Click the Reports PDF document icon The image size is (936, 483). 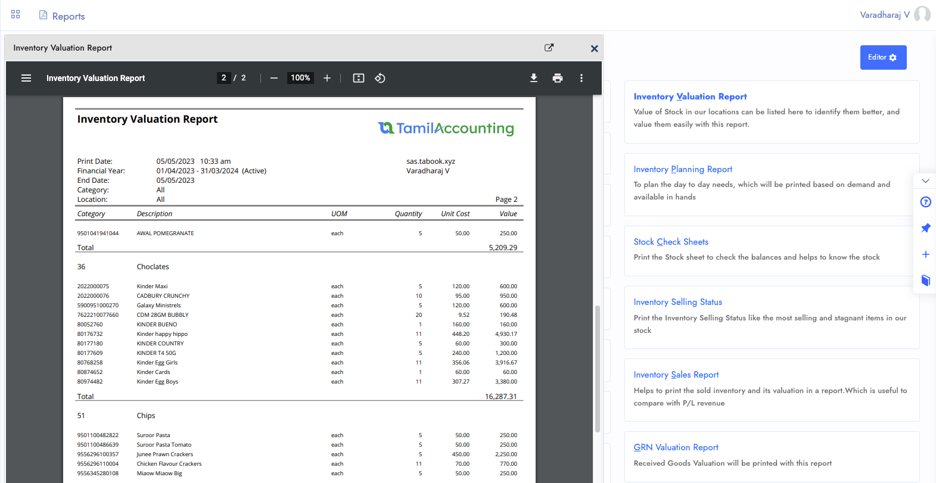43,15
